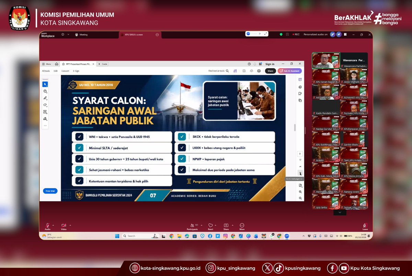Viewport: 412px width, 276px height.
Task: Pick the Highlight pen tool in Acrobat
Action: (x=45, y=98)
